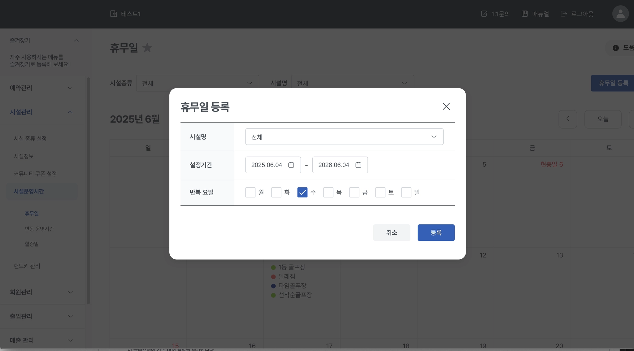Open 변동 운영시간 submenu item

coord(39,229)
